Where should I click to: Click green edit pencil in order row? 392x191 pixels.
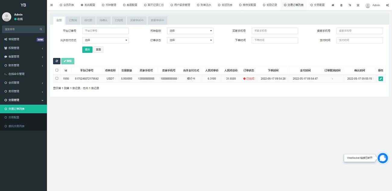tap(381, 79)
